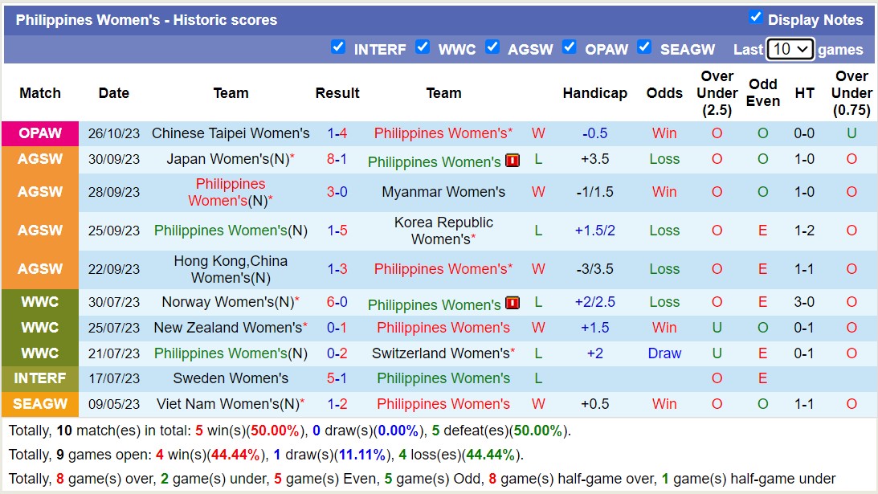Screen dimensions: 878x494
Task: Click the red note icon in the Norway Women's row
Action: coord(512,303)
